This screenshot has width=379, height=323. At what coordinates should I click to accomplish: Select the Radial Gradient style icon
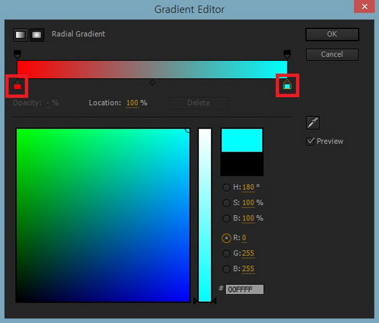click(x=37, y=35)
